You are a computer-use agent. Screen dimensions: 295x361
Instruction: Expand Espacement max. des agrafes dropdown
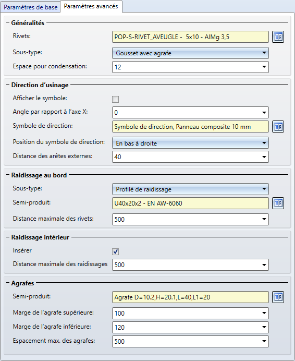[x=264, y=341]
